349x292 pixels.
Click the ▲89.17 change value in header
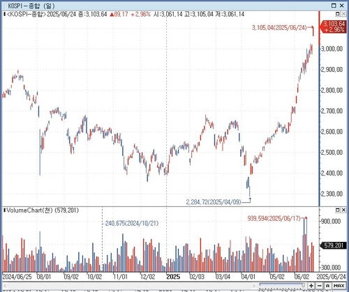pos(119,15)
